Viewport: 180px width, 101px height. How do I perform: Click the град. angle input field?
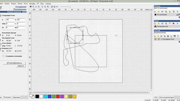[x=10, y=24]
